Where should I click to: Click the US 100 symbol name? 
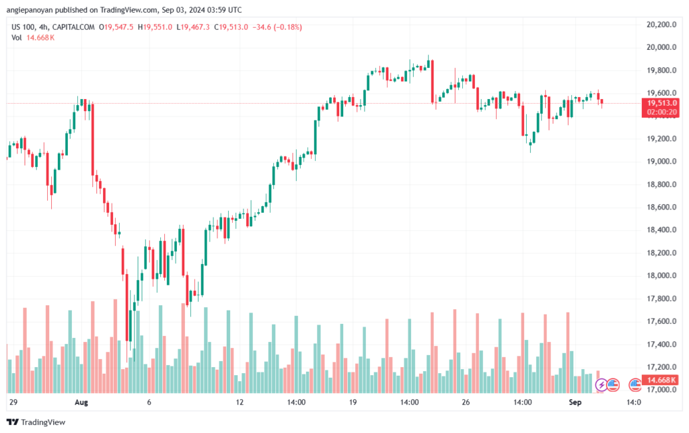pos(23,27)
